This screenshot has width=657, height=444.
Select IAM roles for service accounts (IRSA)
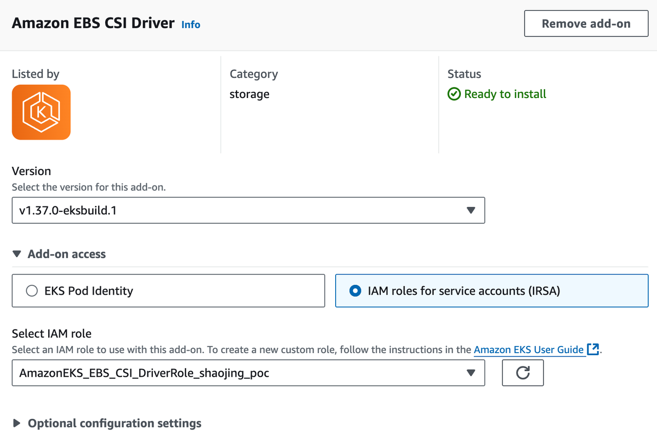point(492,291)
